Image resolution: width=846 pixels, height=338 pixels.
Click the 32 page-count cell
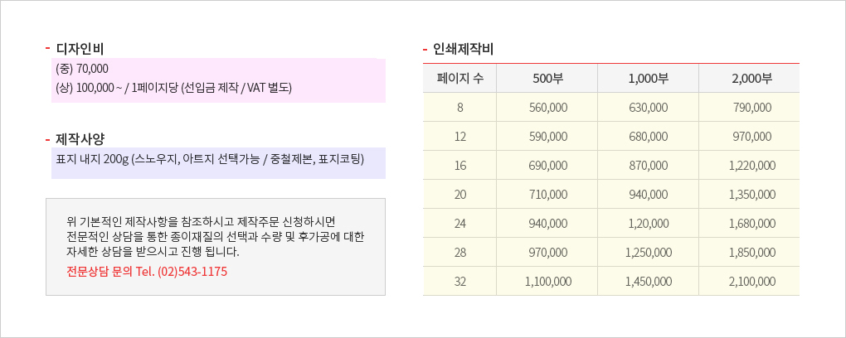coord(459,282)
